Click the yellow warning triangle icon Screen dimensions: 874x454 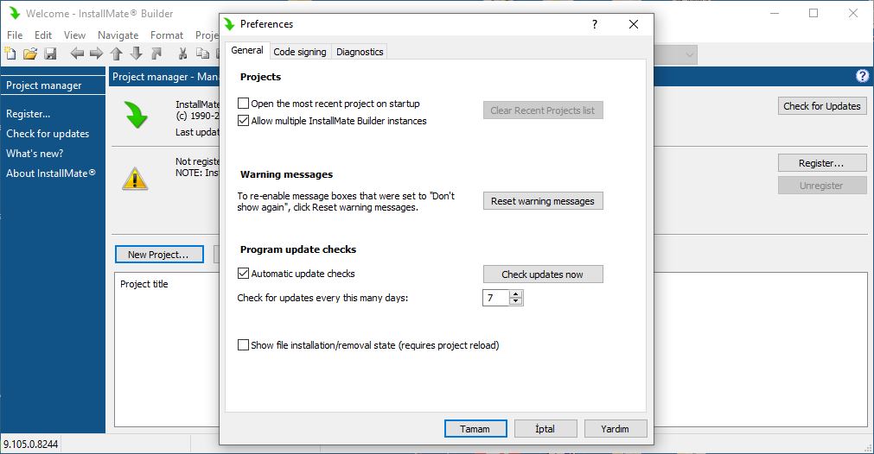[x=135, y=179]
